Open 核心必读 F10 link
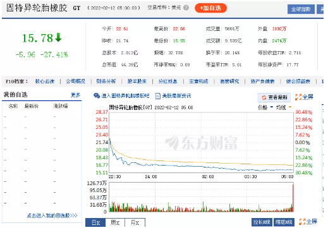The width and height of the screenshot is (328, 242). [x=45, y=82]
